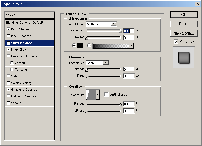Check the Texture sub-effect checkbox
The height and width of the screenshot is (146, 202).
click(x=12, y=69)
